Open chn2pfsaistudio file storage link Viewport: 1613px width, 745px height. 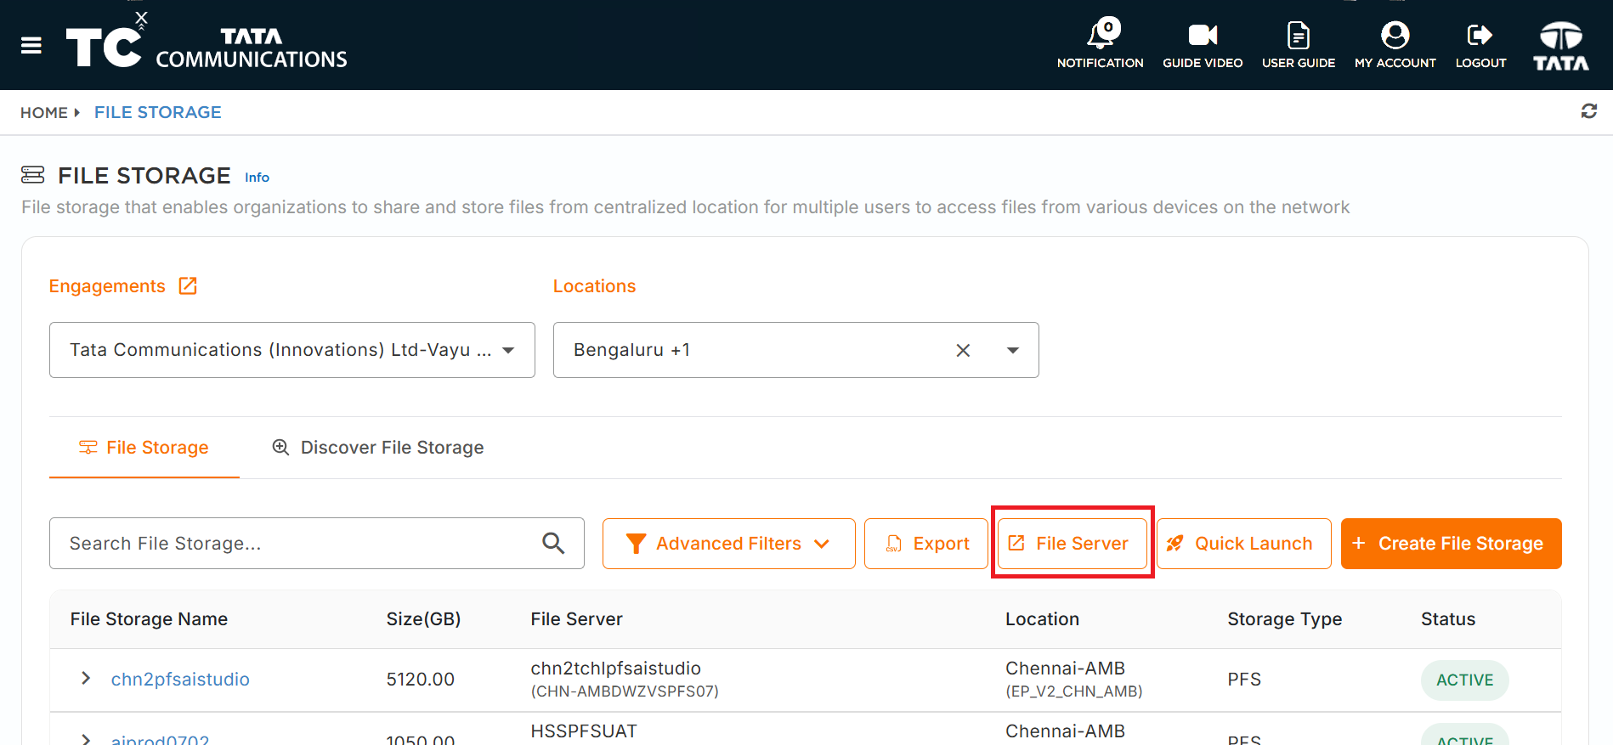point(180,679)
